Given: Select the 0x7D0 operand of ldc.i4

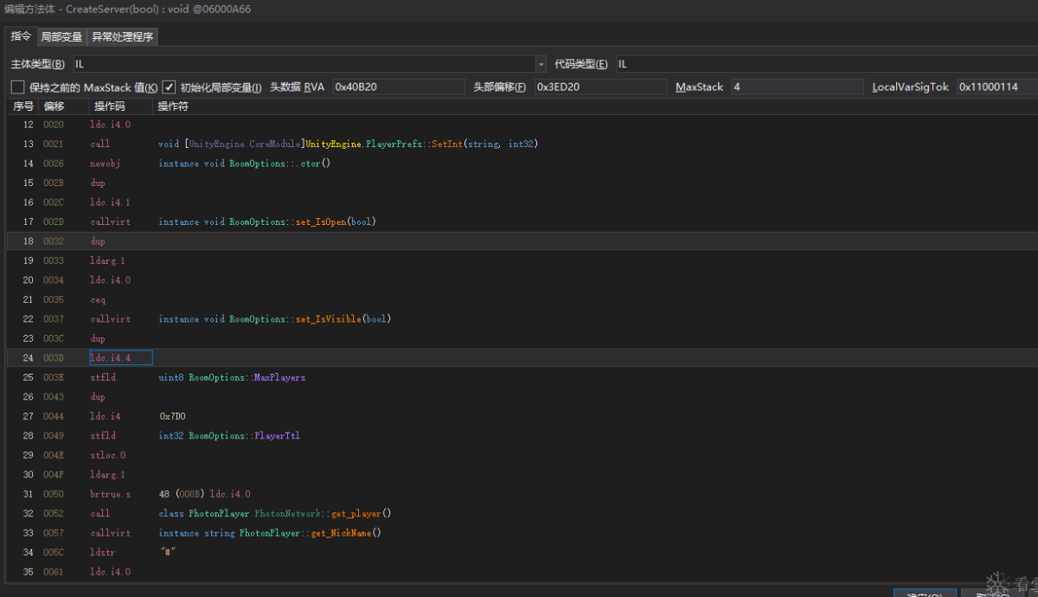Looking at the screenshot, I should [173, 416].
